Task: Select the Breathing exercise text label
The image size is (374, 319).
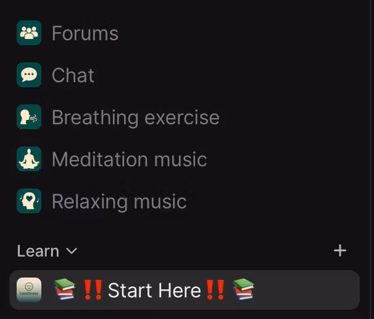Action: pos(136,118)
